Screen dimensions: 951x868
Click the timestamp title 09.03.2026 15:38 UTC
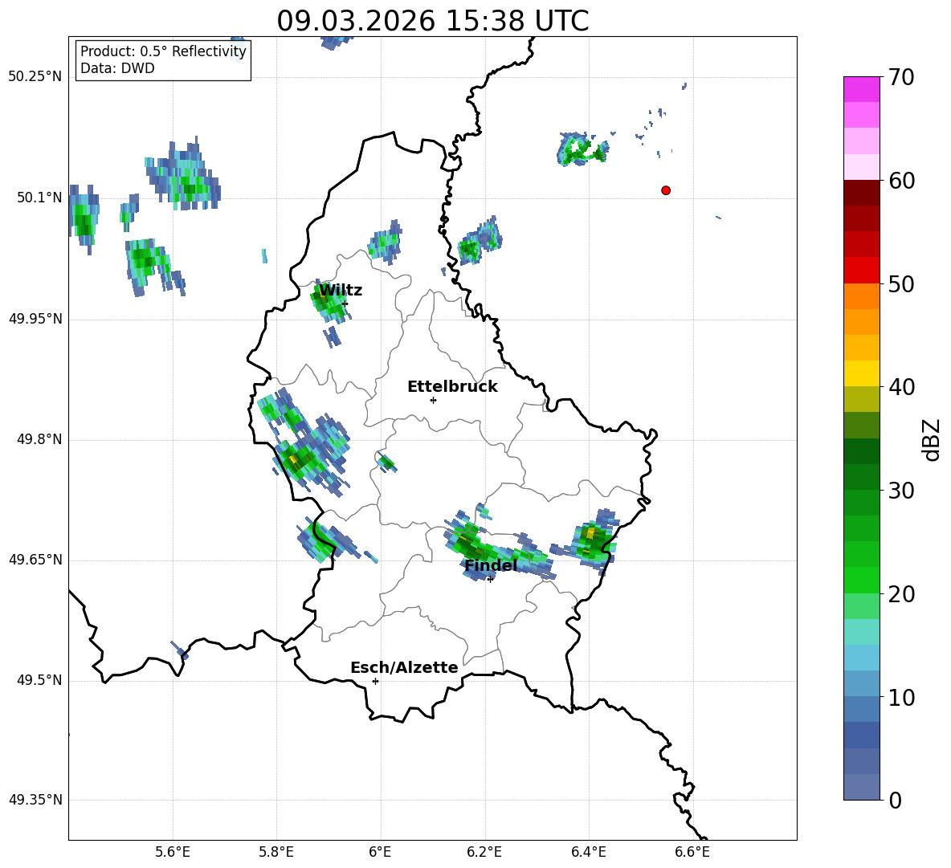432,21
